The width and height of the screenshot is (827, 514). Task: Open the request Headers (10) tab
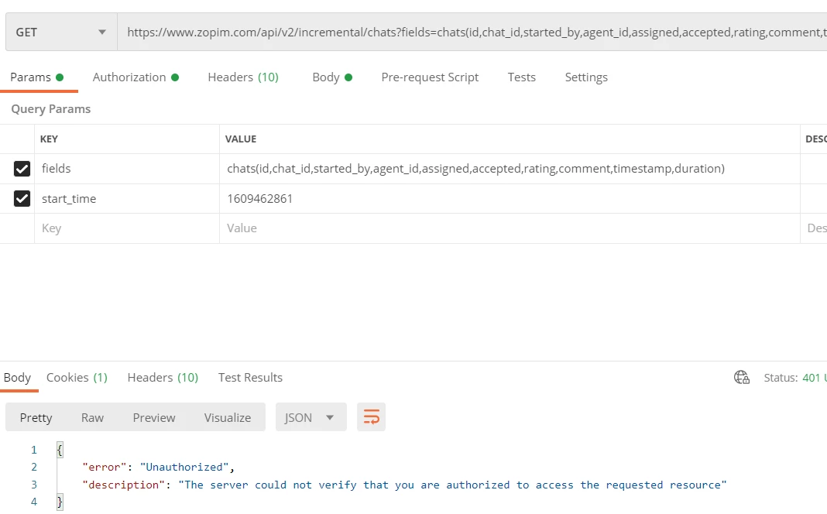(x=243, y=77)
